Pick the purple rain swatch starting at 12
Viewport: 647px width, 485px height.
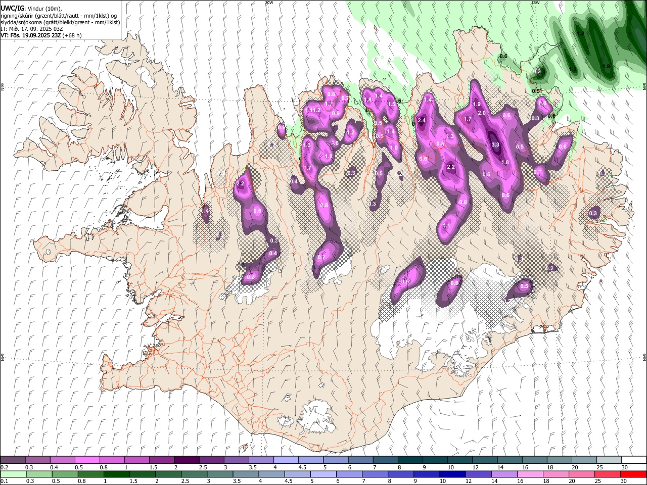coord(479,474)
